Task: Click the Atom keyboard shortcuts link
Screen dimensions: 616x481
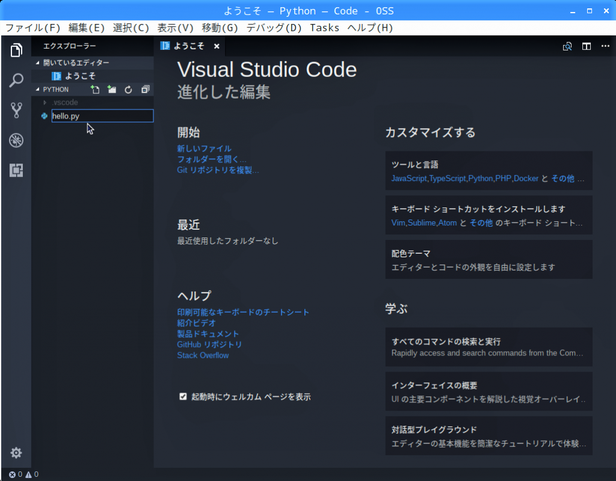Action: (448, 223)
